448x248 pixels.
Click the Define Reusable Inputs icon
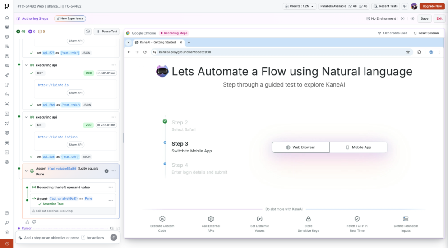(406, 219)
